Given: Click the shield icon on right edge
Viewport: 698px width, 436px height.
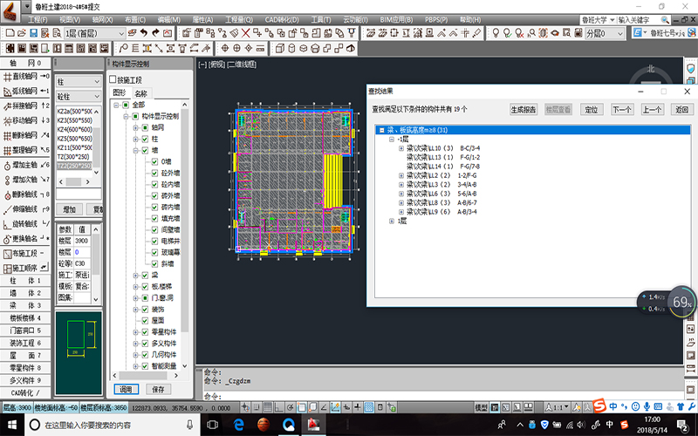Looking at the screenshot, I should pyautogui.click(x=690, y=69).
